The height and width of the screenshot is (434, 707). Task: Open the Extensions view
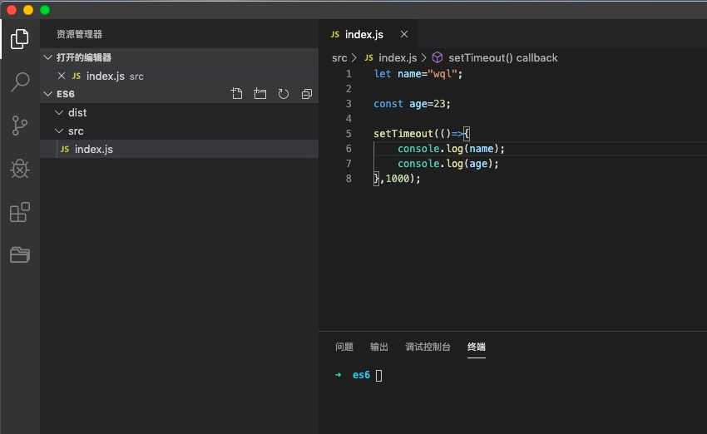pyautogui.click(x=20, y=212)
